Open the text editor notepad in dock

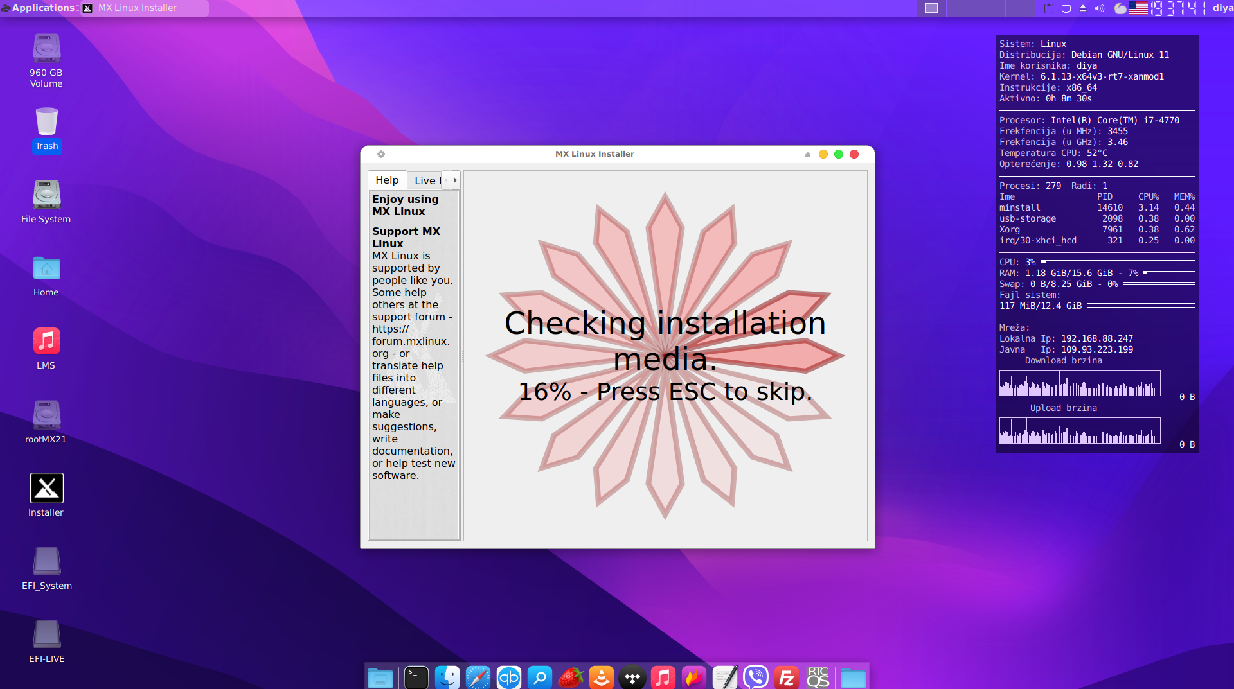point(725,677)
